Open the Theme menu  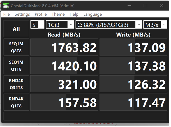point(58,14)
